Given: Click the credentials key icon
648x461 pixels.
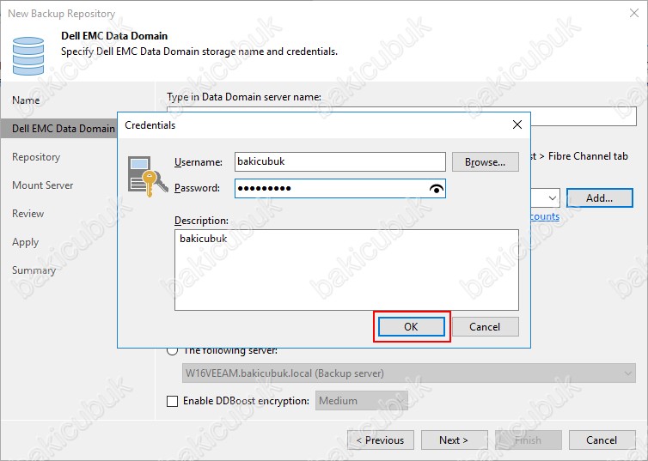Looking at the screenshot, I should click(x=148, y=176).
